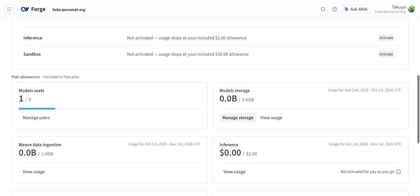This screenshot has height=196, width=420.
Task: View usage for Models storage
Action: pos(271,118)
